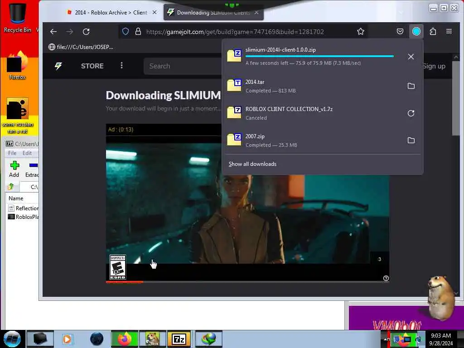The height and width of the screenshot is (348, 464).
Task: Show 2007.zip in its folder
Action: (x=411, y=140)
